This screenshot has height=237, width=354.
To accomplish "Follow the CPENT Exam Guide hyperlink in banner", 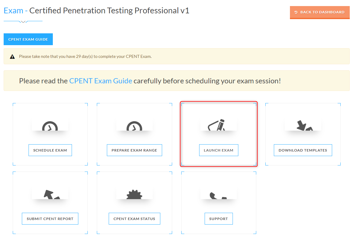I will click(100, 81).
